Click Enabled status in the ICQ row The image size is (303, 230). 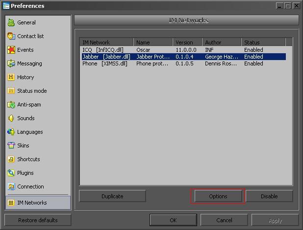(253, 50)
